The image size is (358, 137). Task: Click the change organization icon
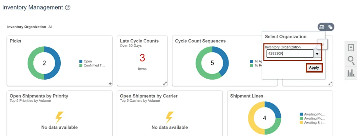click(x=322, y=27)
